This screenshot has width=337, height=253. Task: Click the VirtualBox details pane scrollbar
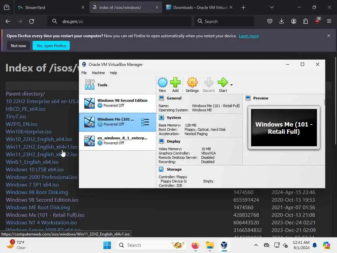(x=324, y=102)
